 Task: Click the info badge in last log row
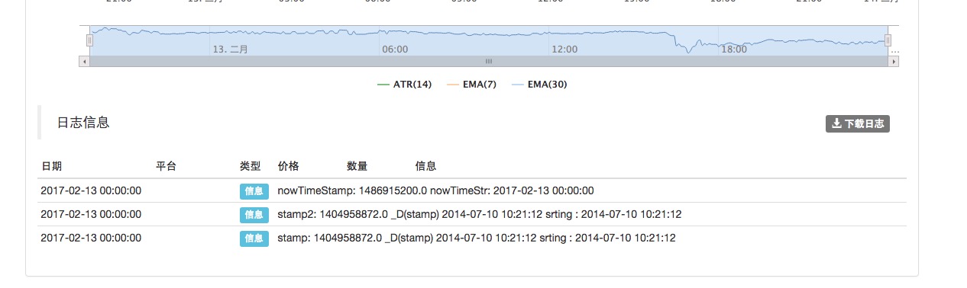pos(254,238)
